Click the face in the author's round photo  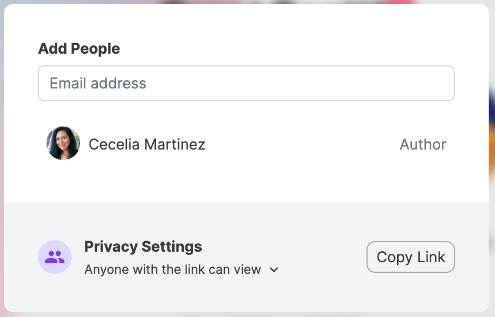click(x=63, y=142)
